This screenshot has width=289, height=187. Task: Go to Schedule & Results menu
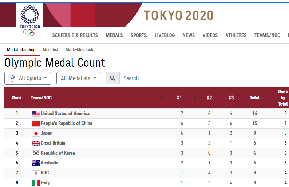(75, 35)
